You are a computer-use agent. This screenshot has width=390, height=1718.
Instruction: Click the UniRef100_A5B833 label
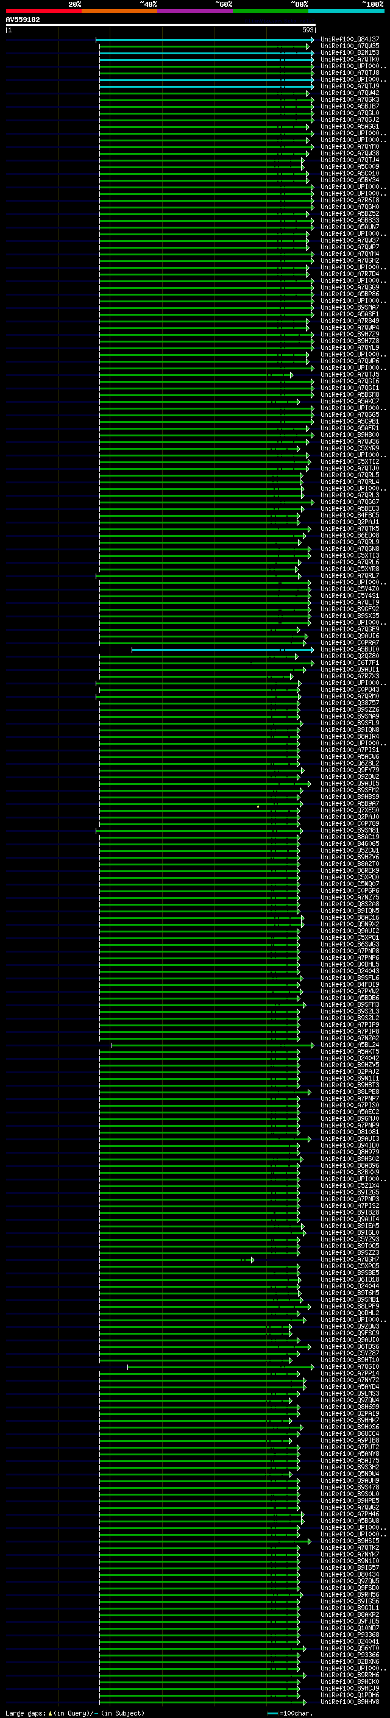[x=350, y=220]
